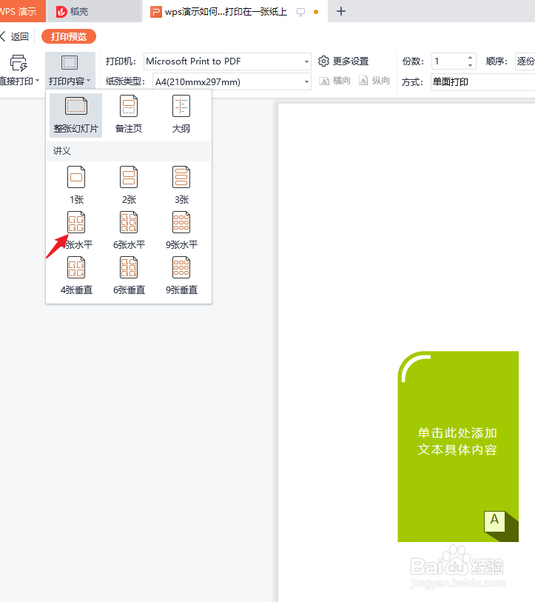
Task: Choose 大纲 print layout
Action: pyautogui.click(x=181, y=116)
